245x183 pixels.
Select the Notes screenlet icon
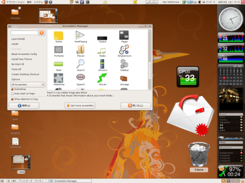point(59,36)
